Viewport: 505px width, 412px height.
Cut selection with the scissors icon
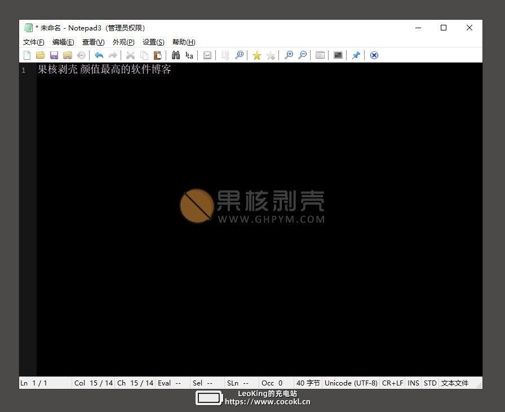(x=130, y=55)
